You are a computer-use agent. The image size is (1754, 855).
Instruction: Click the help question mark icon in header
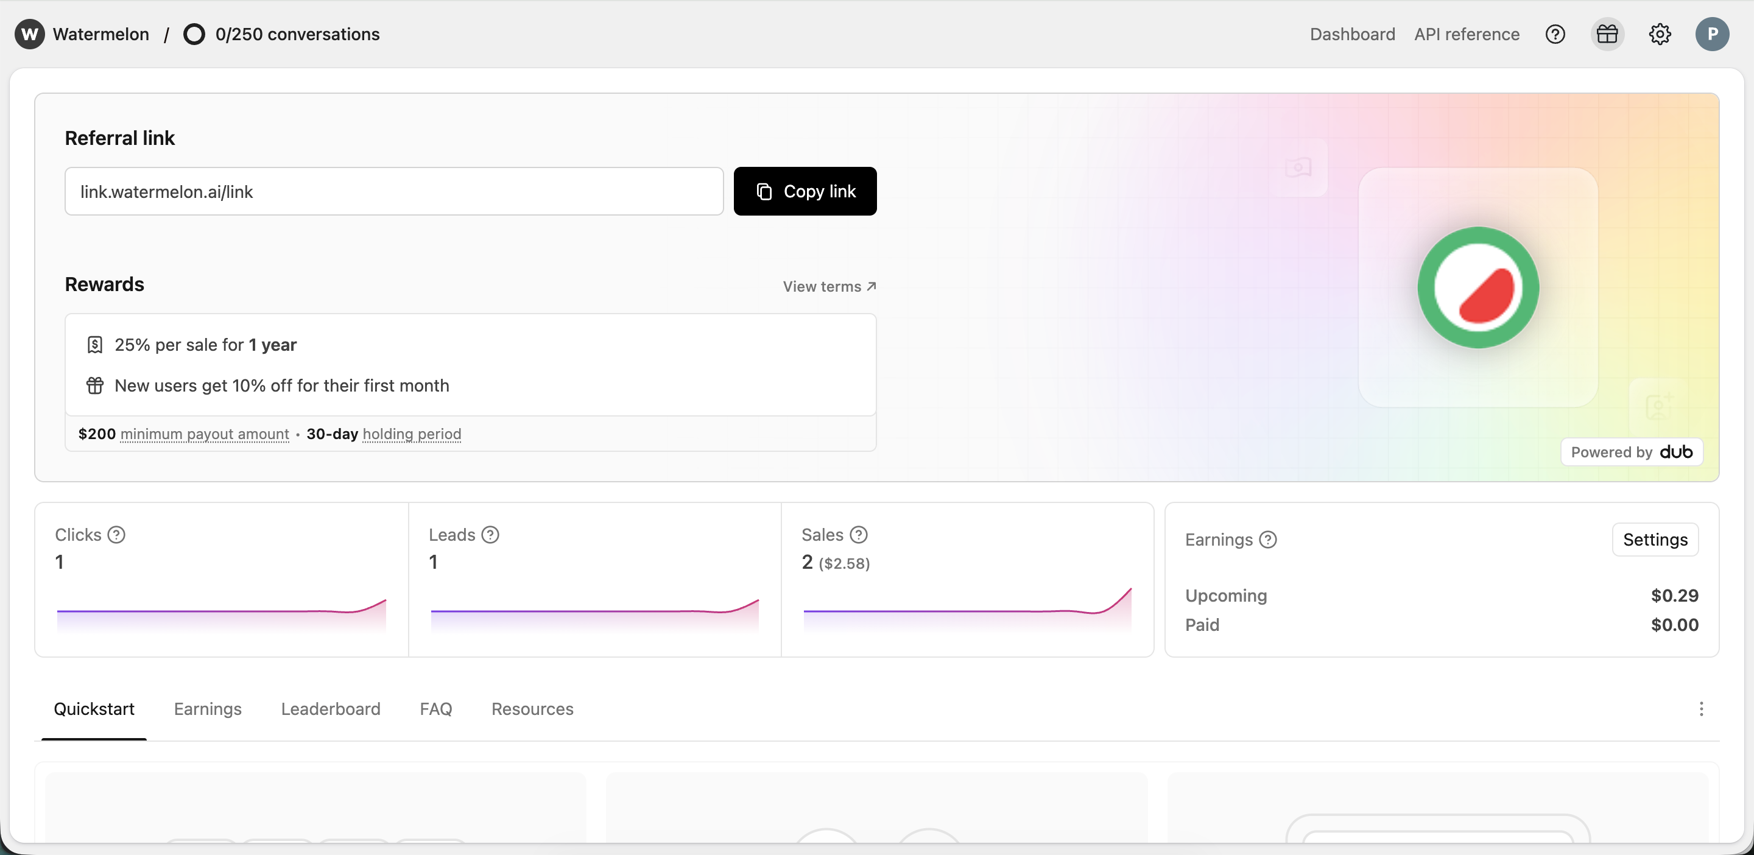tap(1555, 34)
